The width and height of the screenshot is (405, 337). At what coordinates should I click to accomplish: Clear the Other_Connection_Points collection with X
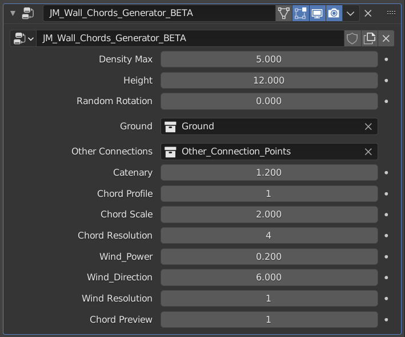click(x=368, y=152)
